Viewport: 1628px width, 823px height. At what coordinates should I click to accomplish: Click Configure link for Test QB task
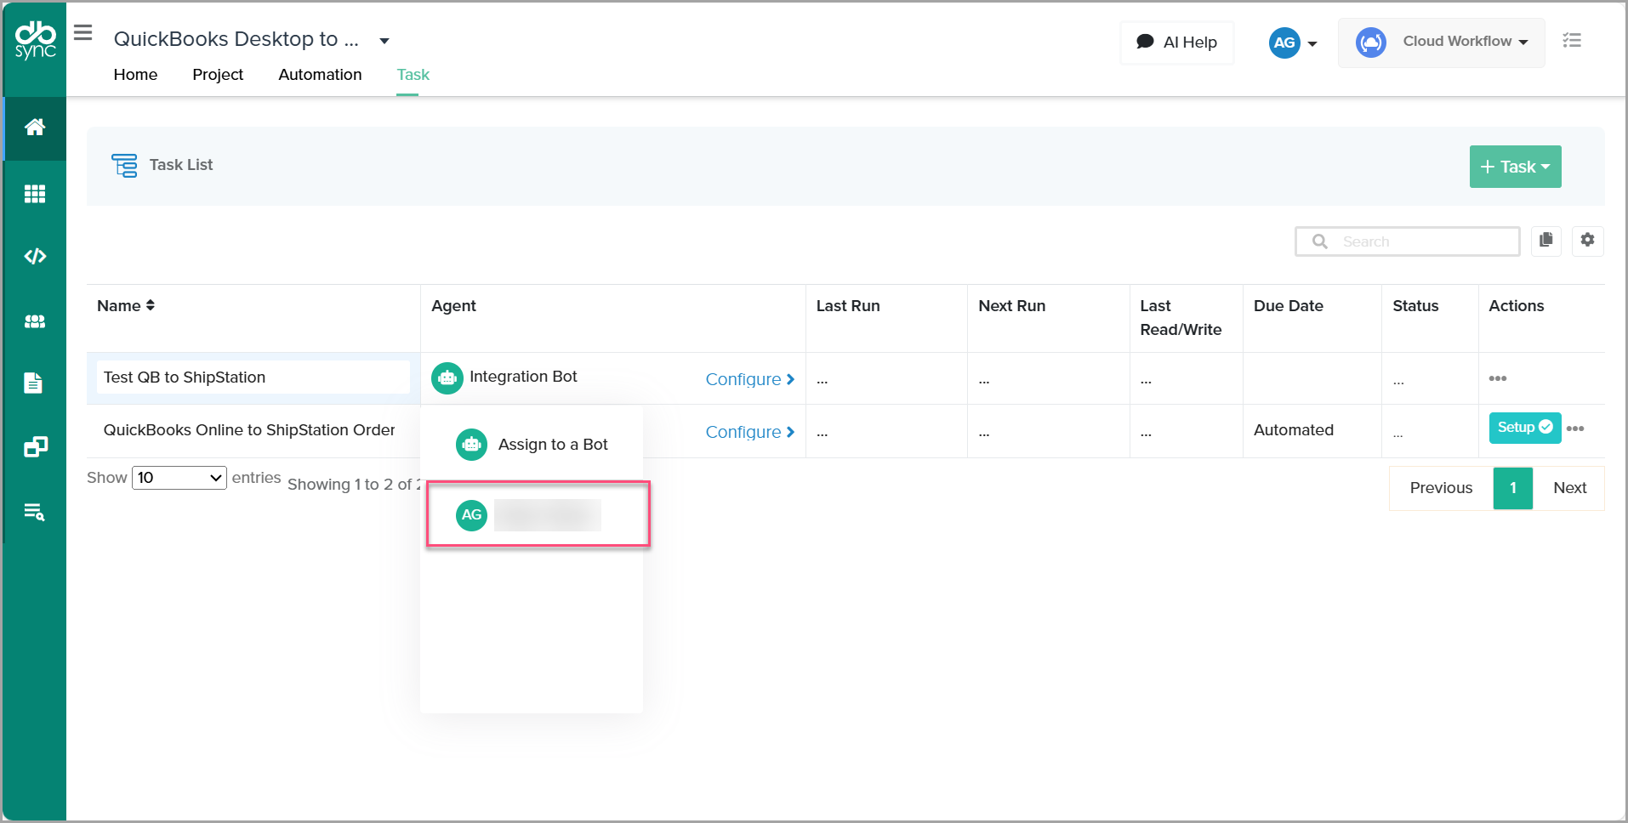pyautogui.click(x=749, y=379)
